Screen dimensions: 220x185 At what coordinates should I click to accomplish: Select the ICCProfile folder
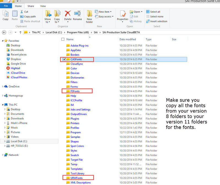(76, 100)
